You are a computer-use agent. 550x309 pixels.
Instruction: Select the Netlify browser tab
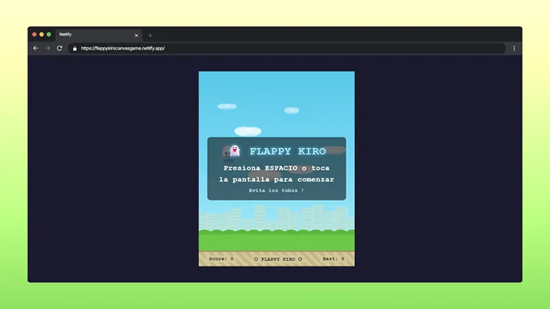(x=99, y=35)
